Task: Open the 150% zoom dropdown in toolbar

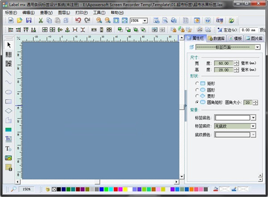Action: click(145, 21)
